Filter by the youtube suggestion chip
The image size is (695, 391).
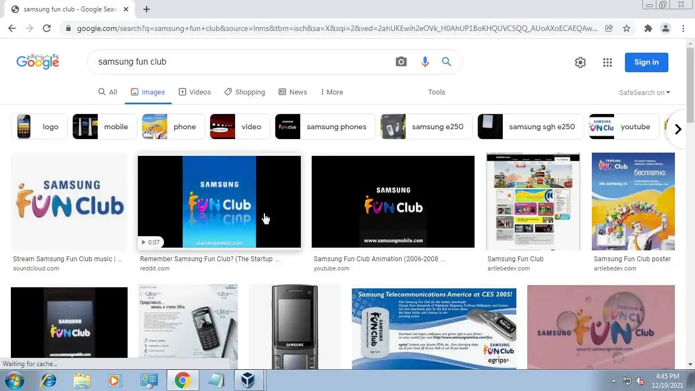[x=624, y=127]
